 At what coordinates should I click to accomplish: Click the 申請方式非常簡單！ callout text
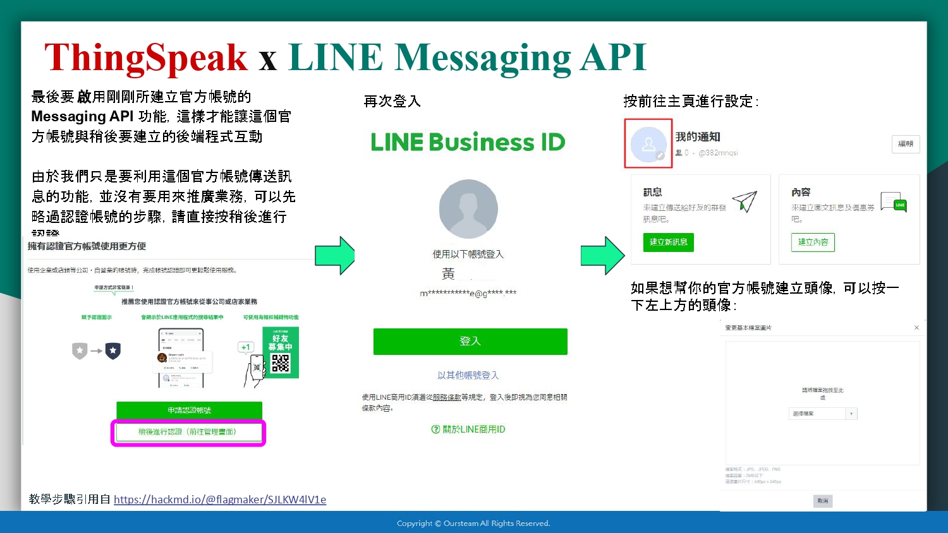(114, 288)
